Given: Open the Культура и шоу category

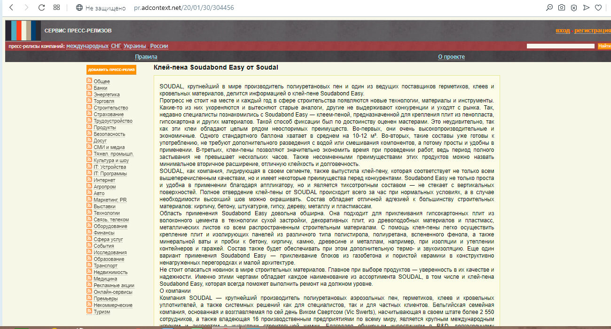Looking at the screenshot, I should pyautogui.click(x=111, y=160).
